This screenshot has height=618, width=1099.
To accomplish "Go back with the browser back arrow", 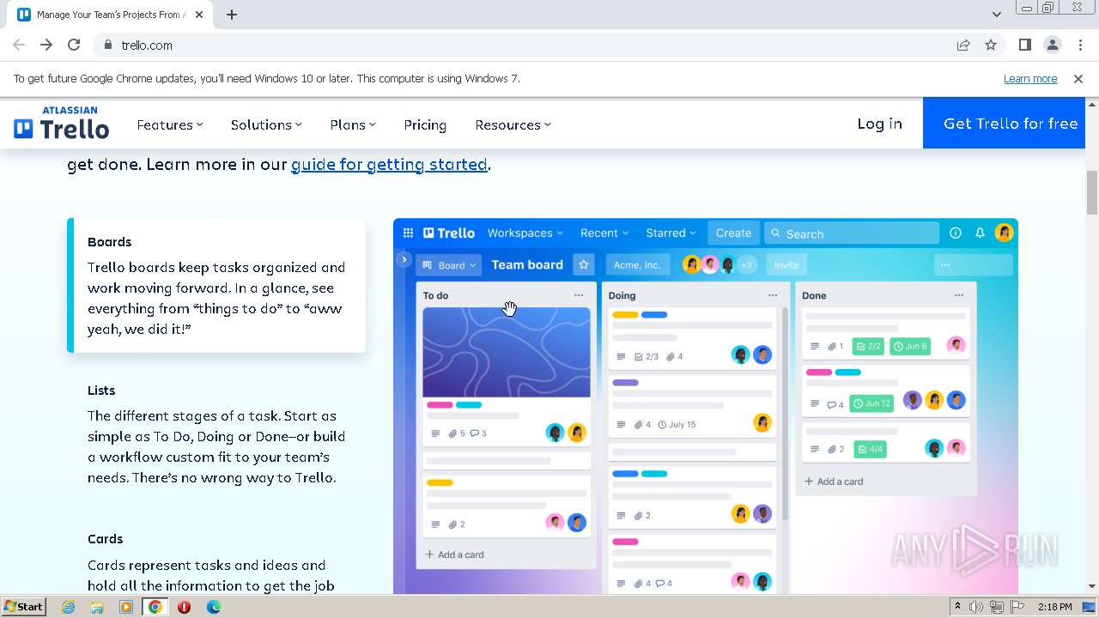I will tap(19, 45).
